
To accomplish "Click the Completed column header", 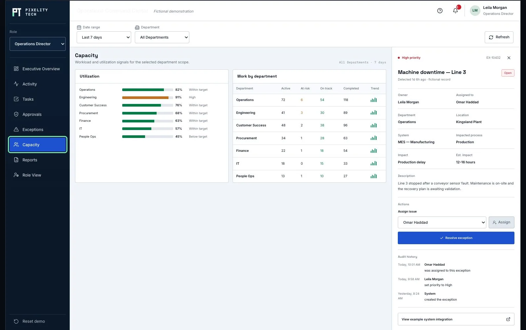I will (x=351, y=88).
